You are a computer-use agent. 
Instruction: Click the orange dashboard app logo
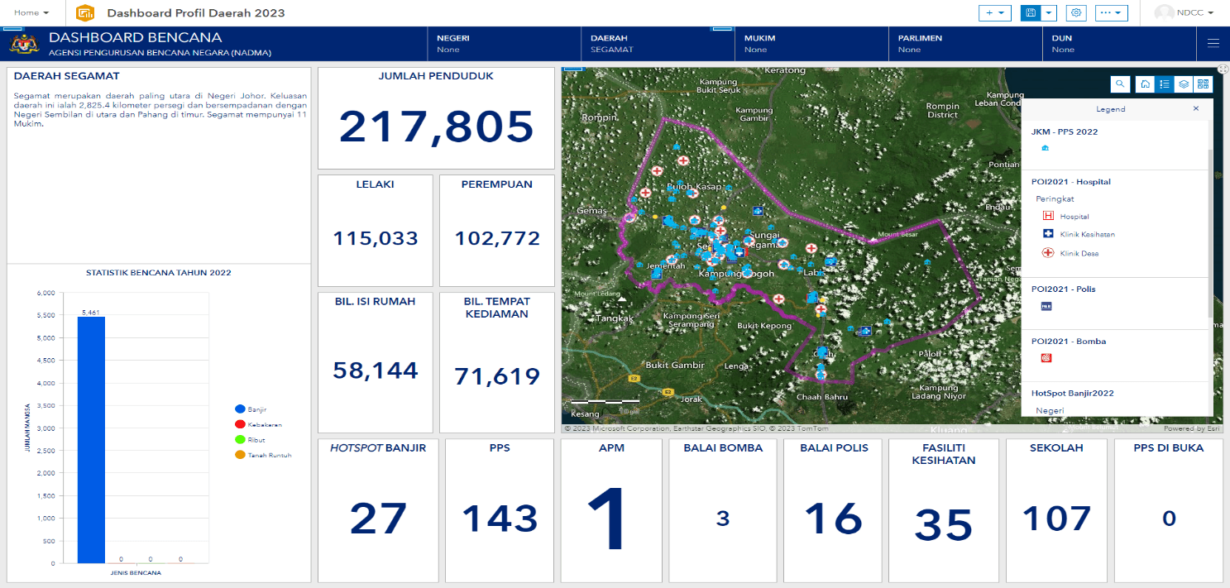pyautogui.click(x=84, y=13)
